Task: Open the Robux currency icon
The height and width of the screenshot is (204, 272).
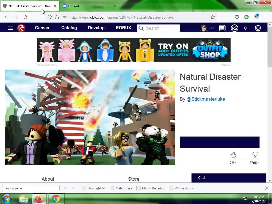Action: click(x=234, y=28)
